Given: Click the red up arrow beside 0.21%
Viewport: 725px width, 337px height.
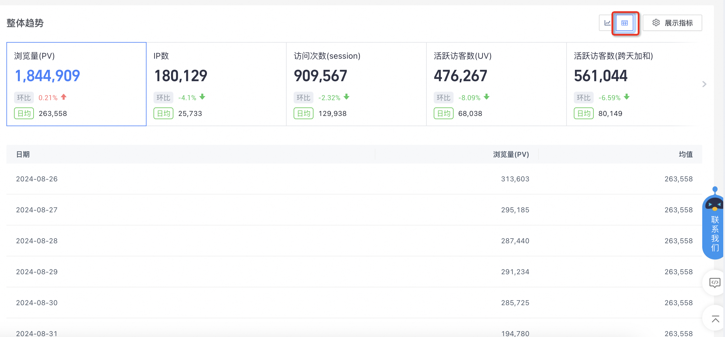Looking at the screenshot, I should coord(64,97).
